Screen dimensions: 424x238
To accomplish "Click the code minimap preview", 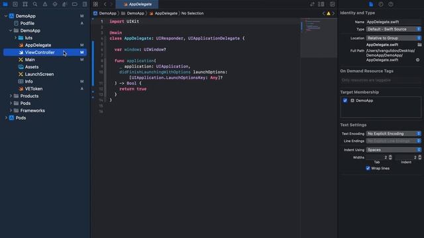I will tap(319, 38).
